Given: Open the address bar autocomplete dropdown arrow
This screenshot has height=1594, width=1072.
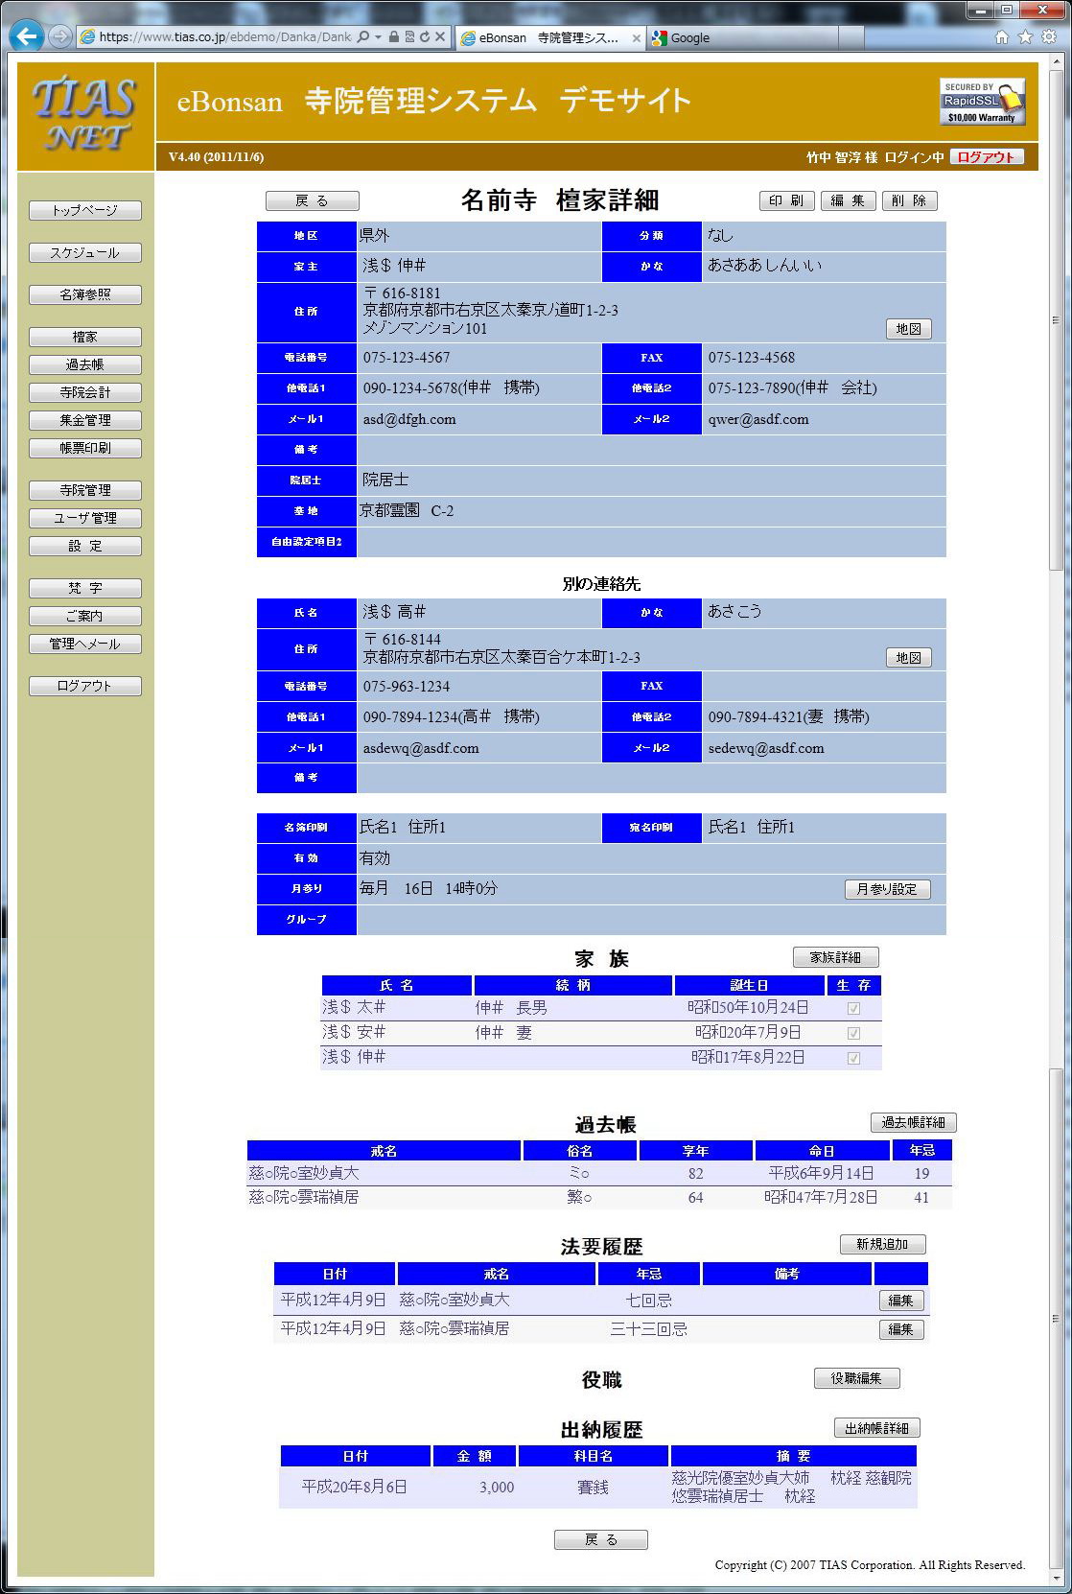Looking at the screenshot, I should coord(378,37).
